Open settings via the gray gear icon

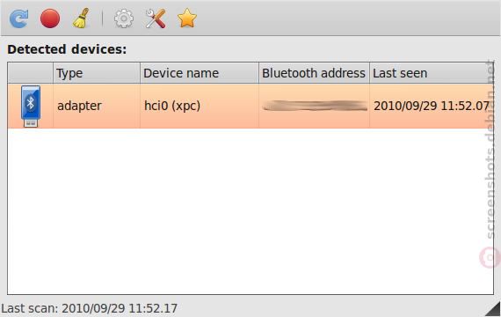pos(124,18)
